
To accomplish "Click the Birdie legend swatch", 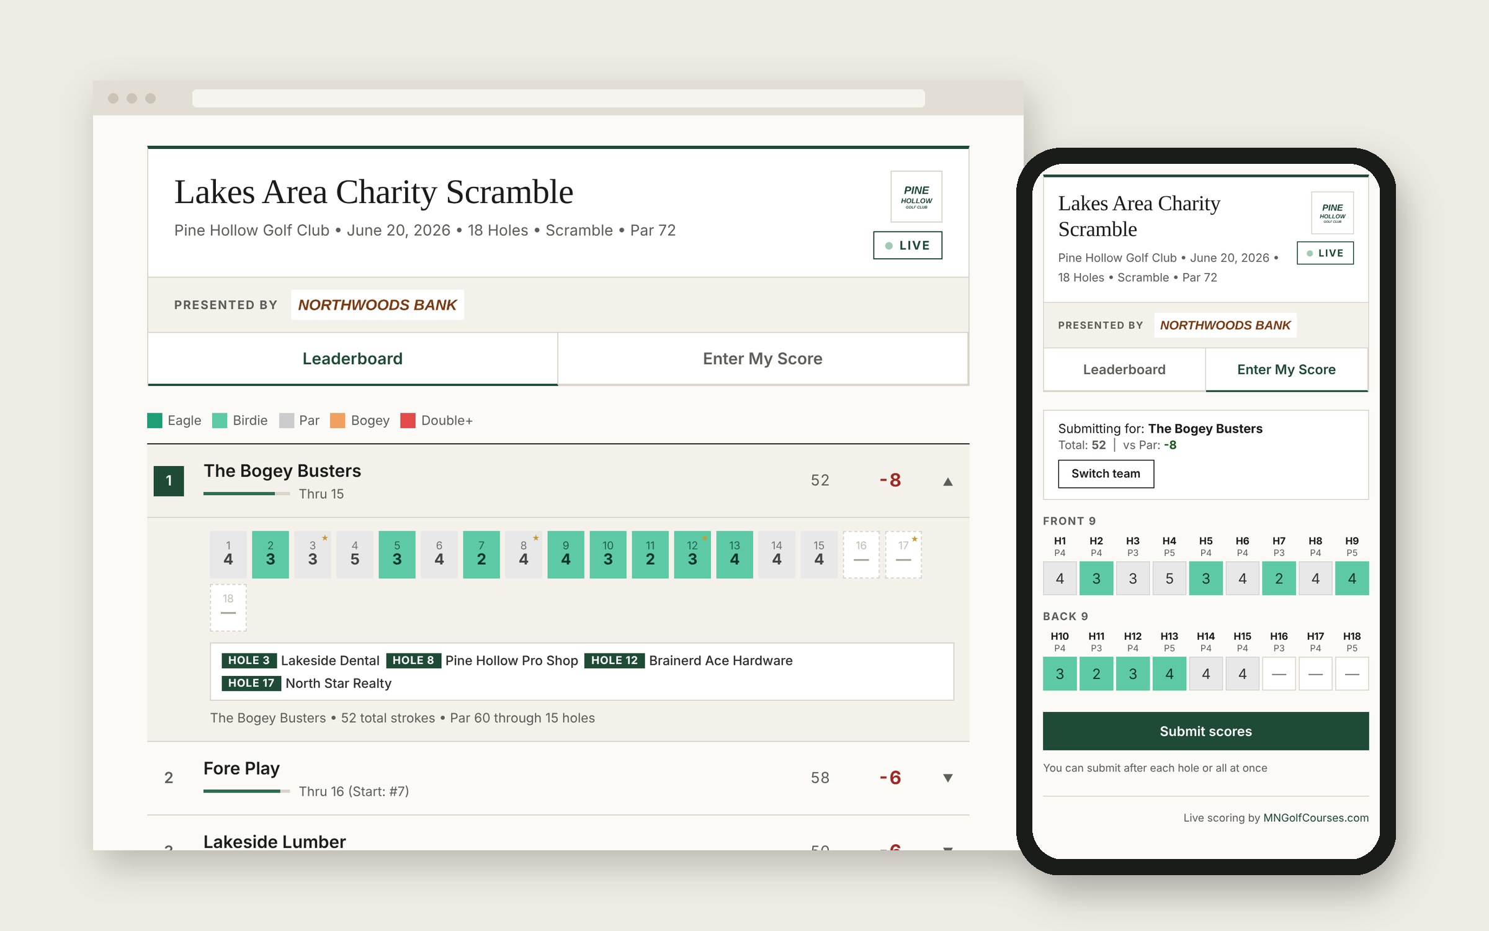I will (220, 420).
